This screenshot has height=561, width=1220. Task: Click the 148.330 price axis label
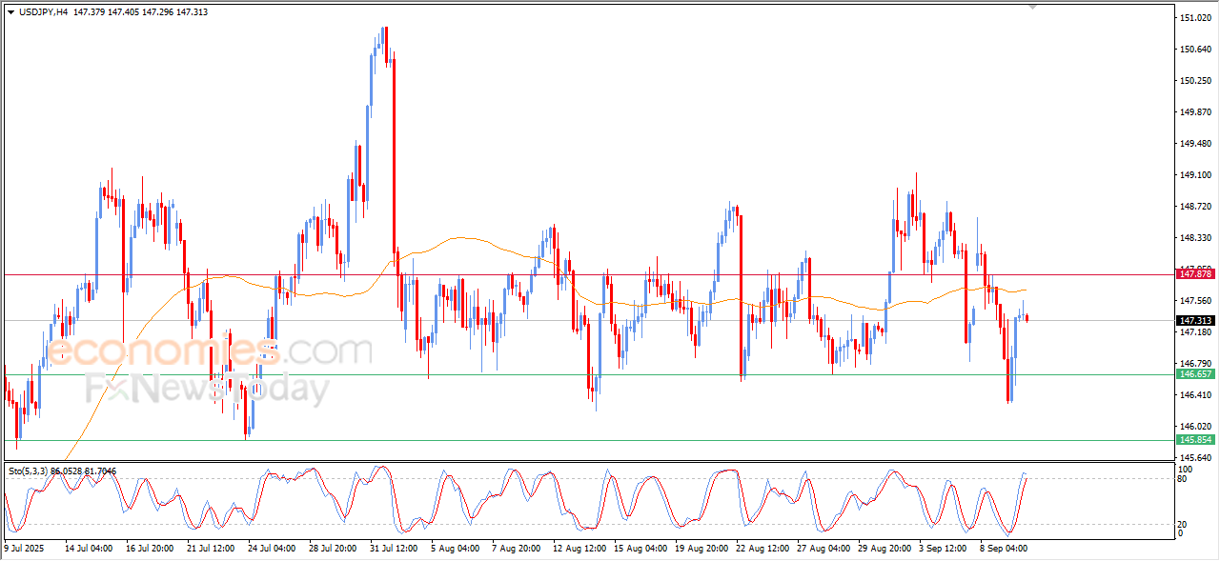1195,238
